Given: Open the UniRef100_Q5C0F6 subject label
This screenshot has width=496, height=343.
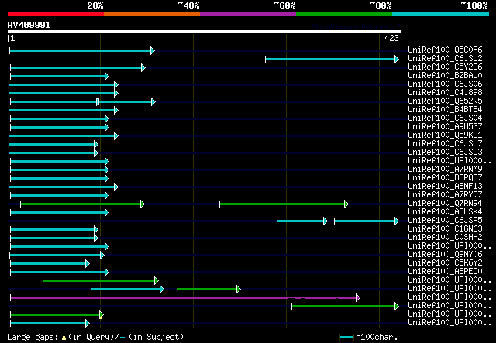Looking at the screenshot, I should click(445, 50).
